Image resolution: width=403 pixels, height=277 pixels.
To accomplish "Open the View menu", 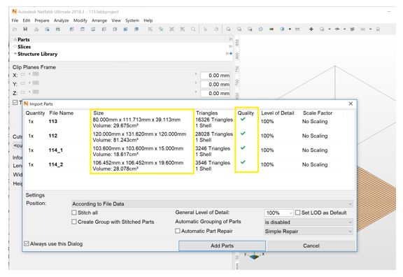I will tap(116, 20).
